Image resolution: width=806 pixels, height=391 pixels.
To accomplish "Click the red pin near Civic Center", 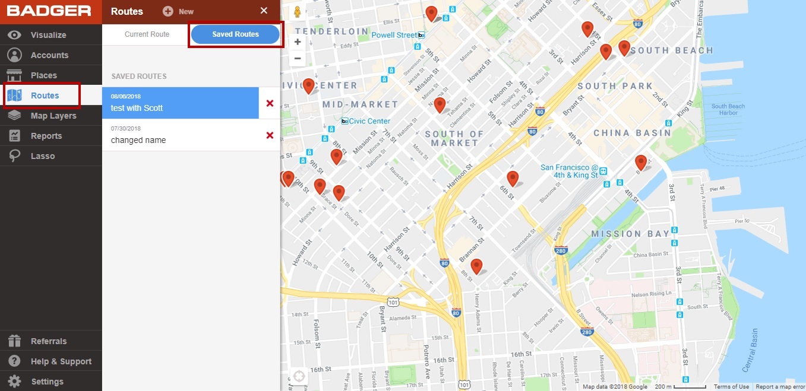I will pyautogui.click(x=308, y=86).
